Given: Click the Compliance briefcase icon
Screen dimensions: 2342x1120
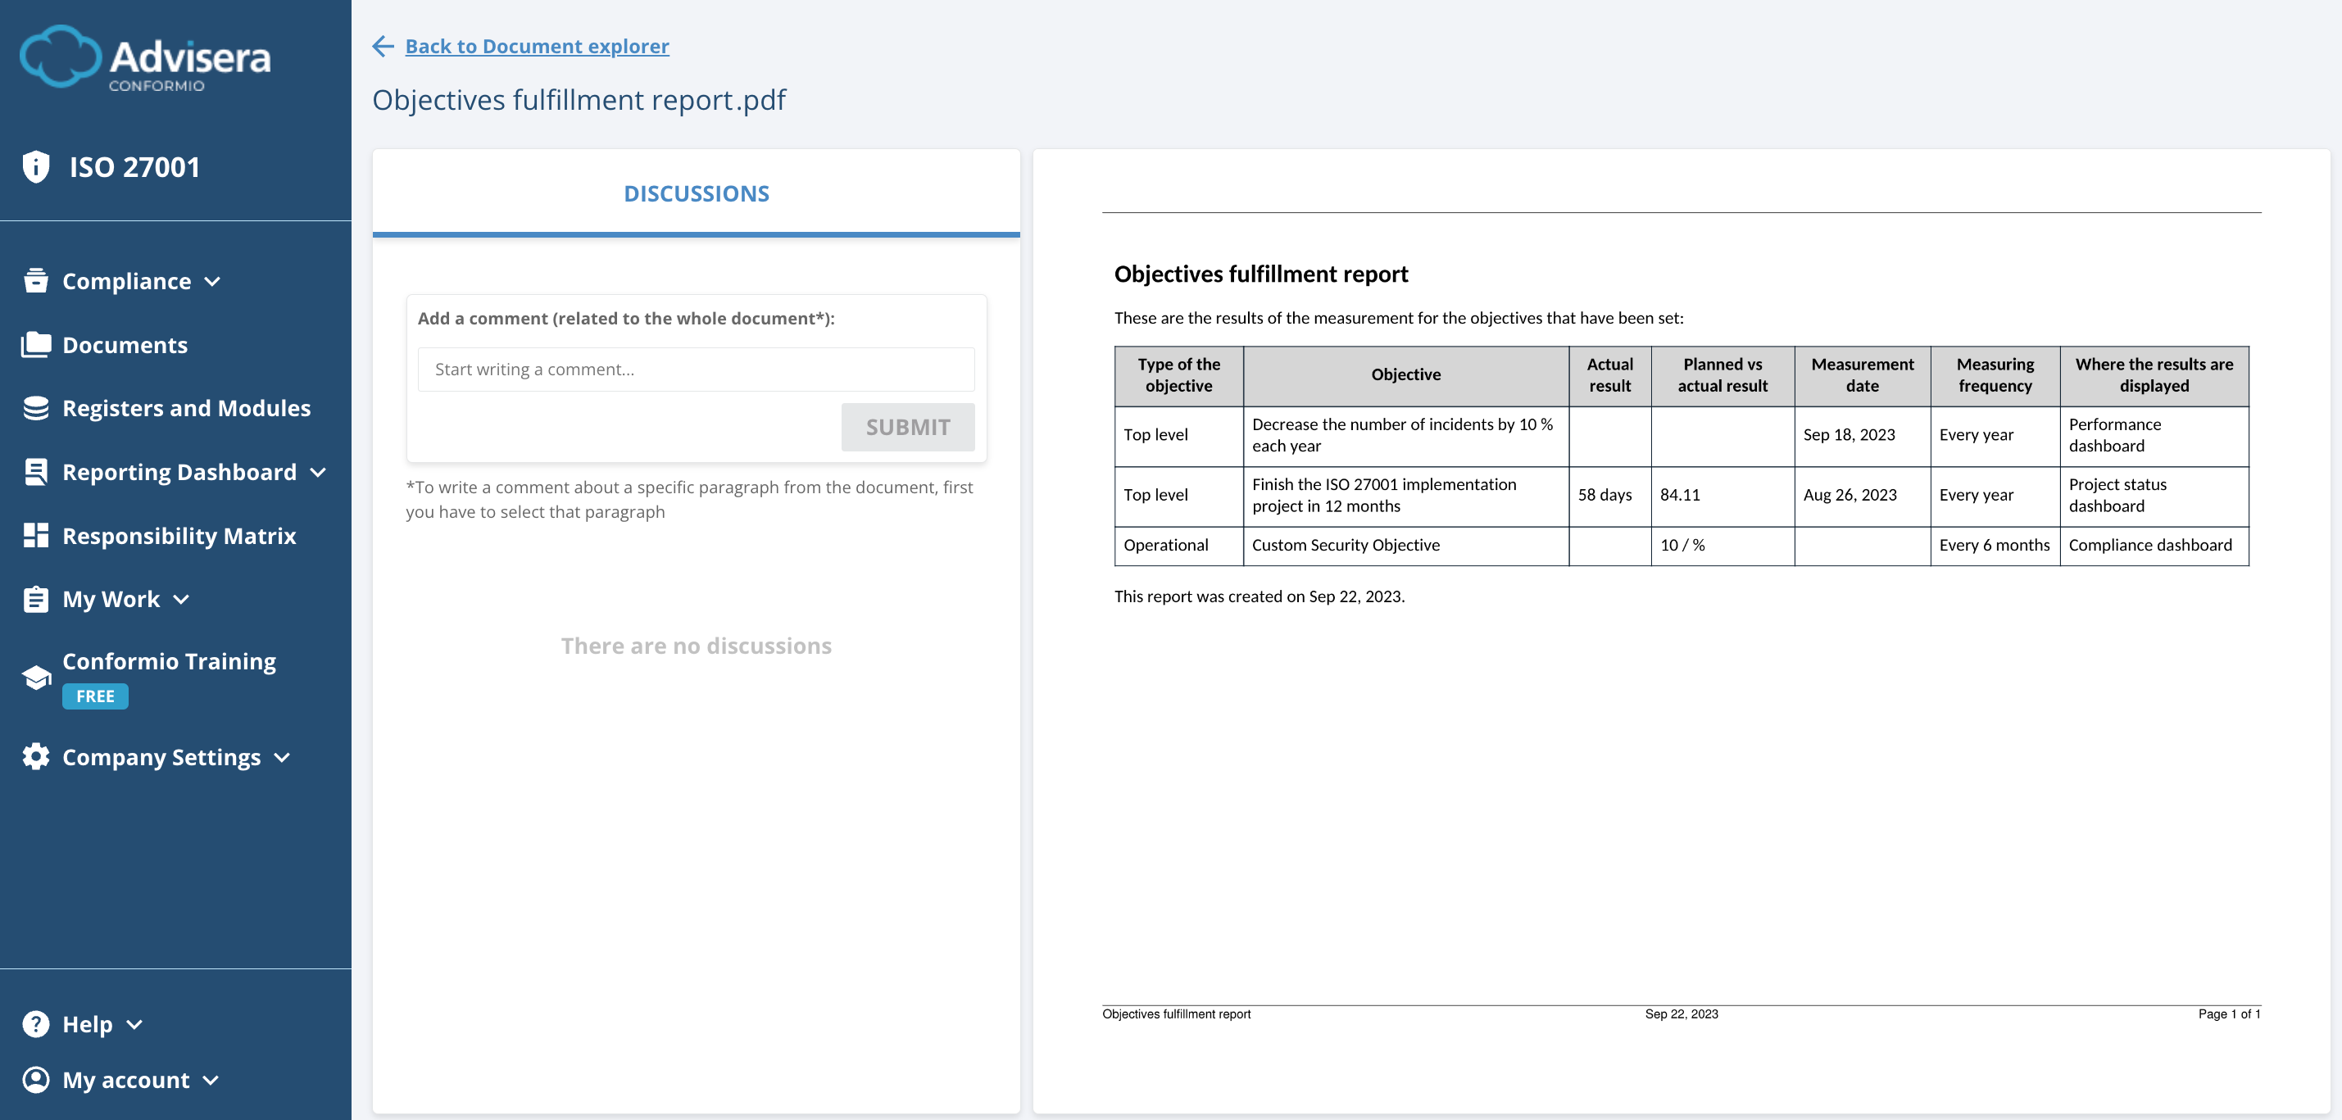Looking at the screenshot, I should click(34, 280).
